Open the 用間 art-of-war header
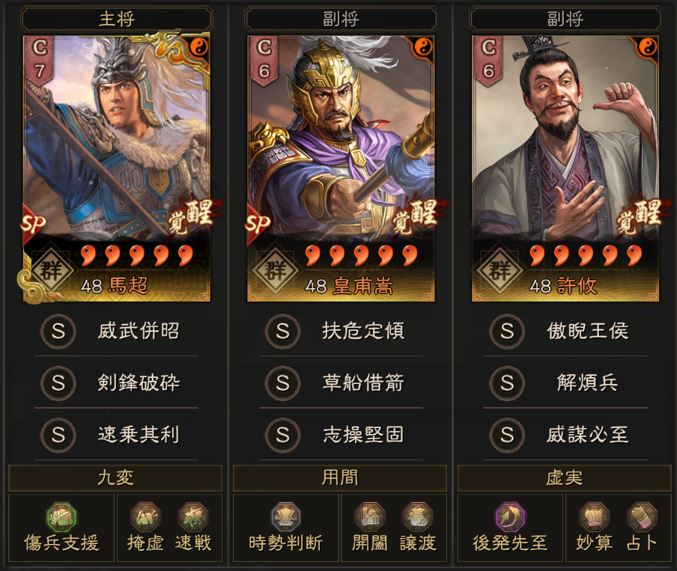The image size is (677, 571). (340, 477)
